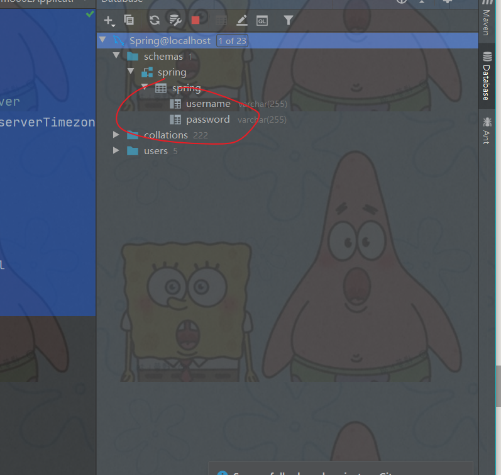Click the Spring@localhost MySQL dolphin icon
Viewport: 501px width, 475px height.
point(119,41)
